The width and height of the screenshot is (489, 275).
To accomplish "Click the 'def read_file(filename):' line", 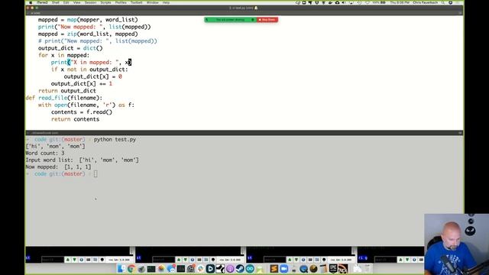I will [64, 98].
